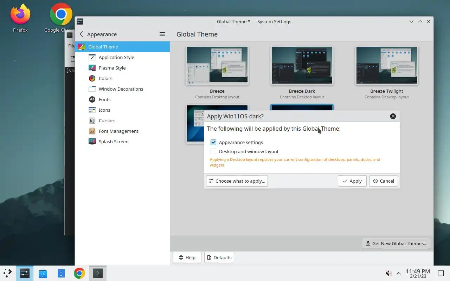Image resolution: width=450 pixels, height=281 pixels.
Task: Uncheck Appearance settings checkbox
Action: (x=213, y=142)
